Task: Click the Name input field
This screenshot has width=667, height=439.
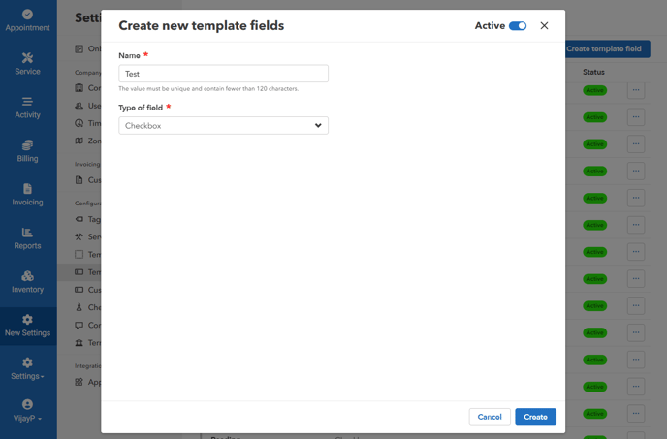Action: click(x=223, y=74)
